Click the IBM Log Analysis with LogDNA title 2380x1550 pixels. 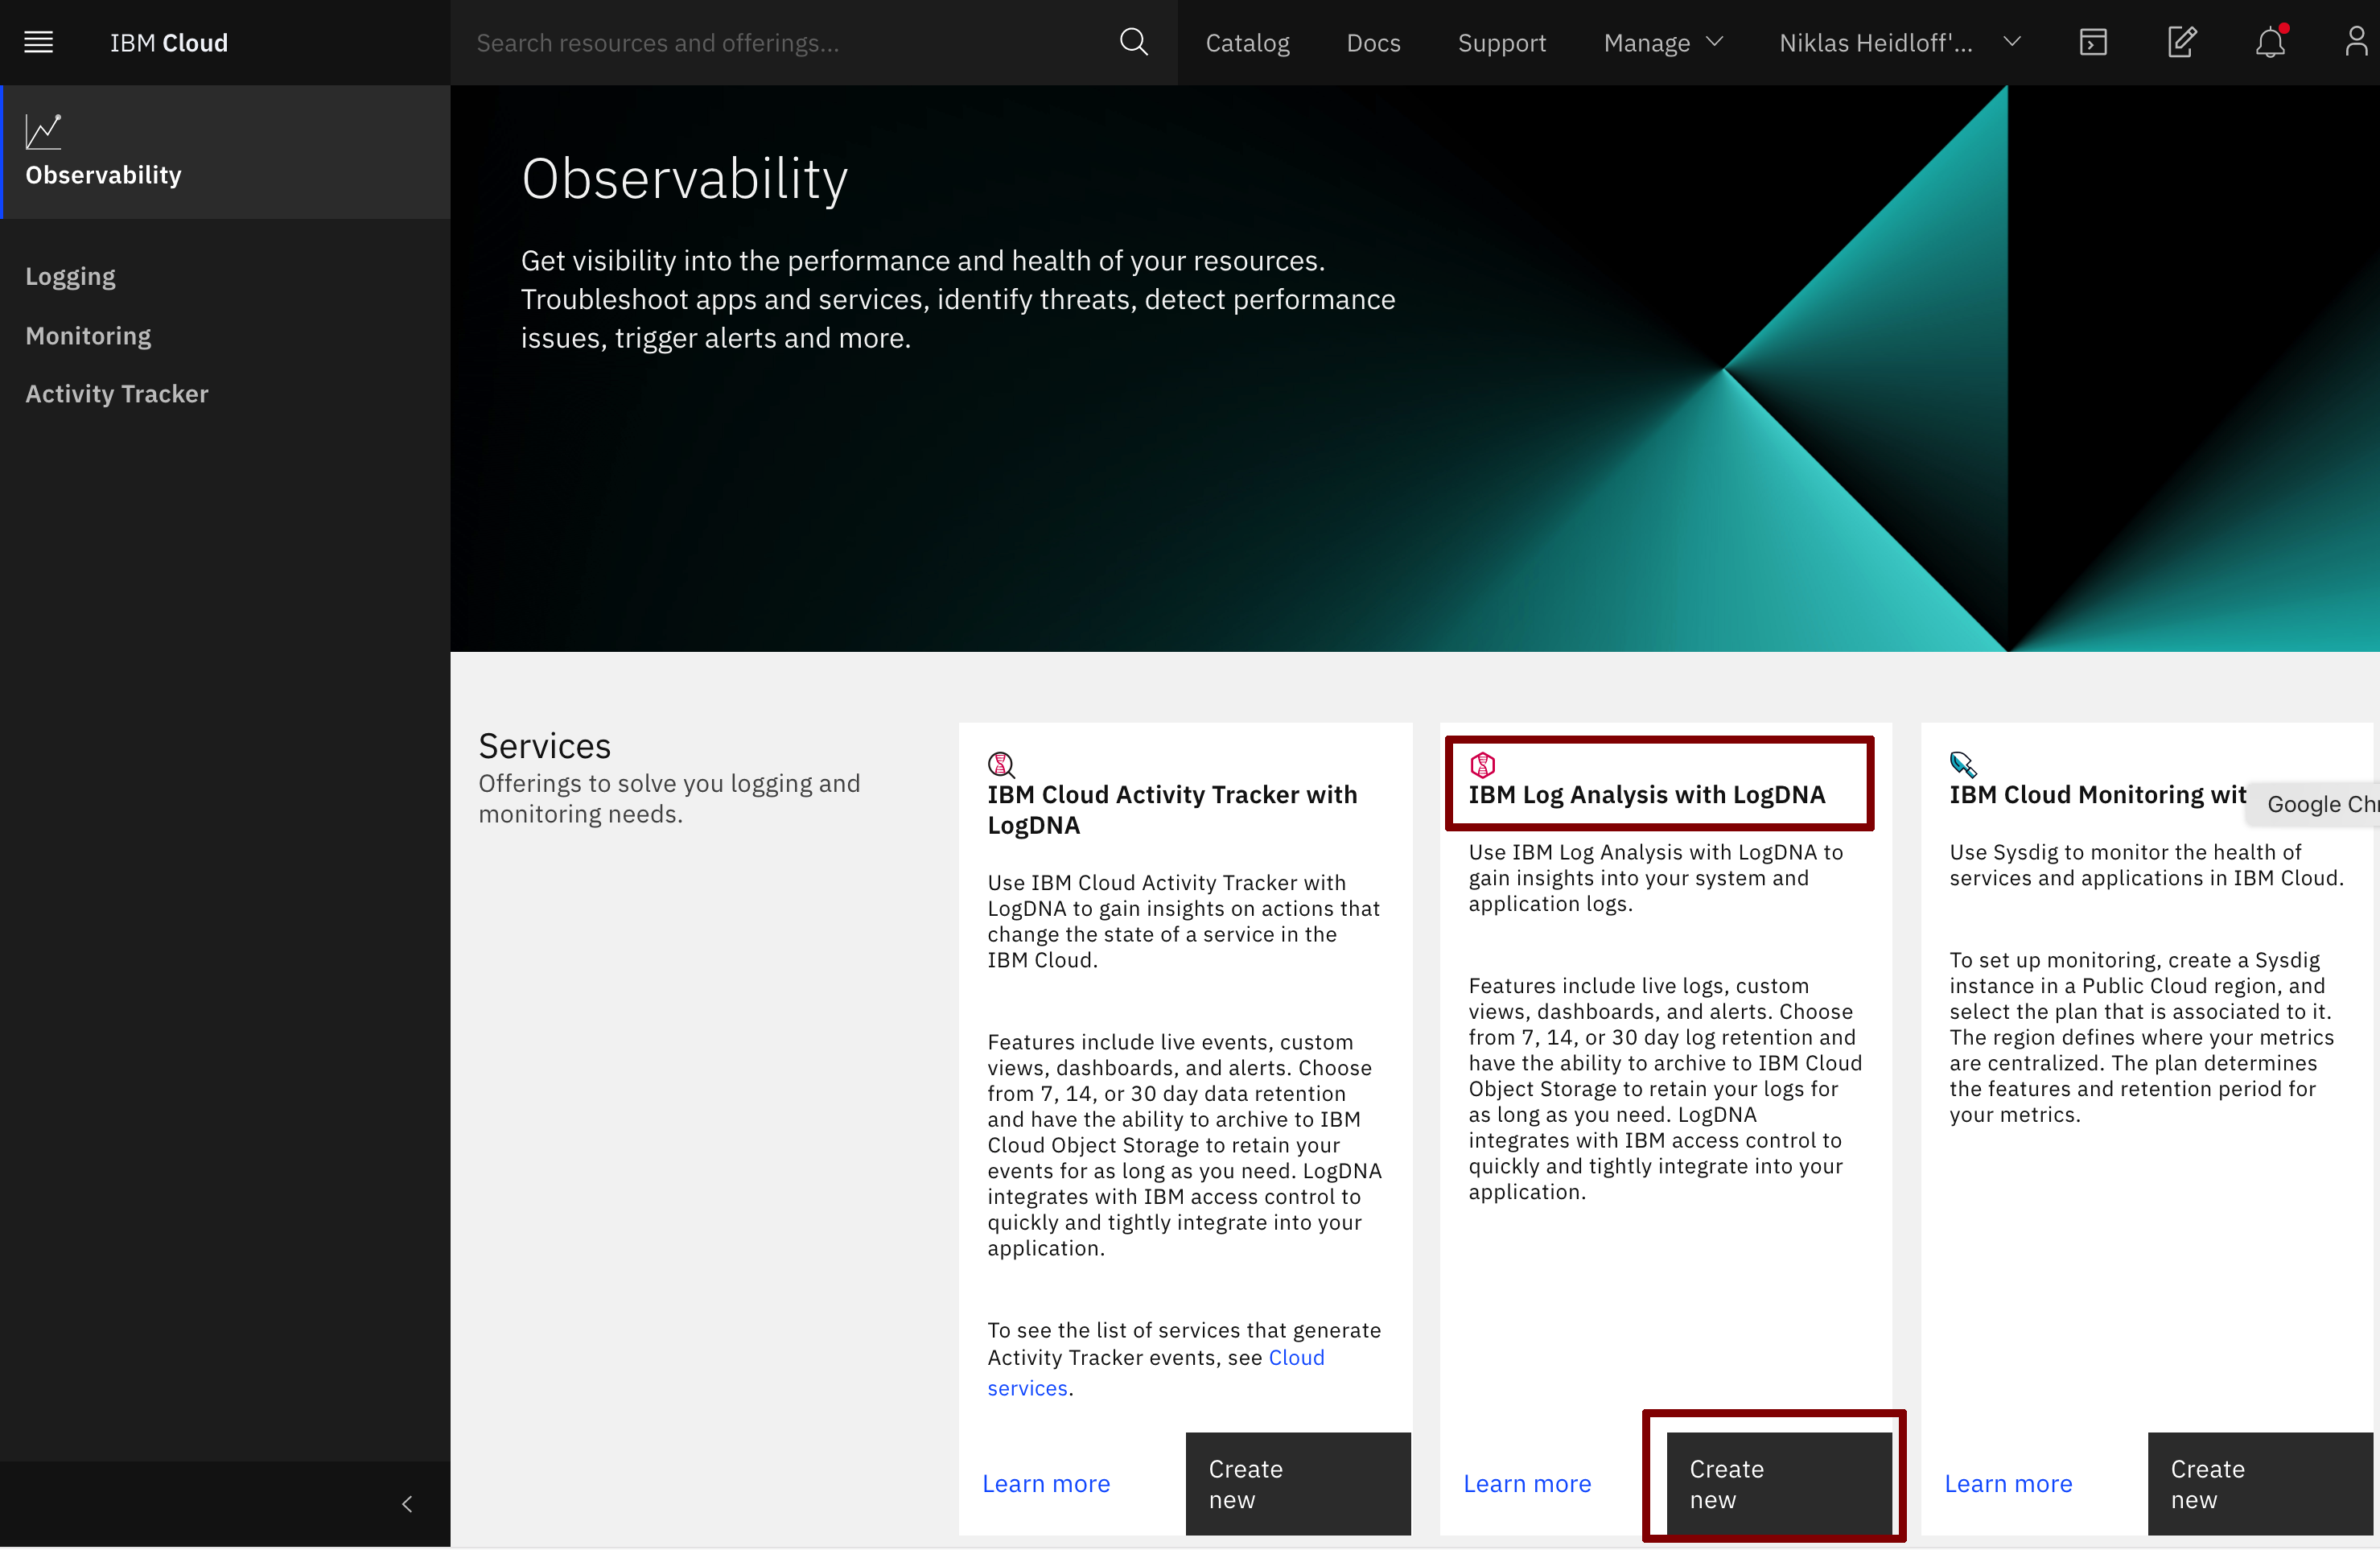pos(1647,794)
